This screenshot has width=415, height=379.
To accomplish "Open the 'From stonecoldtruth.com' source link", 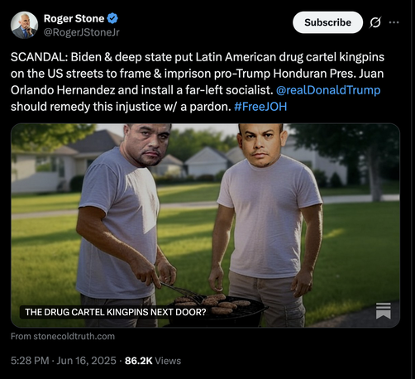I will click(63, 336).
